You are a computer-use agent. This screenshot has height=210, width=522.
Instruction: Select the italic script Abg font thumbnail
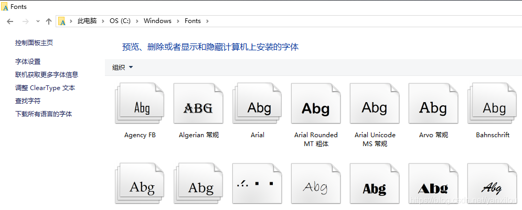[x=492, y=183]
